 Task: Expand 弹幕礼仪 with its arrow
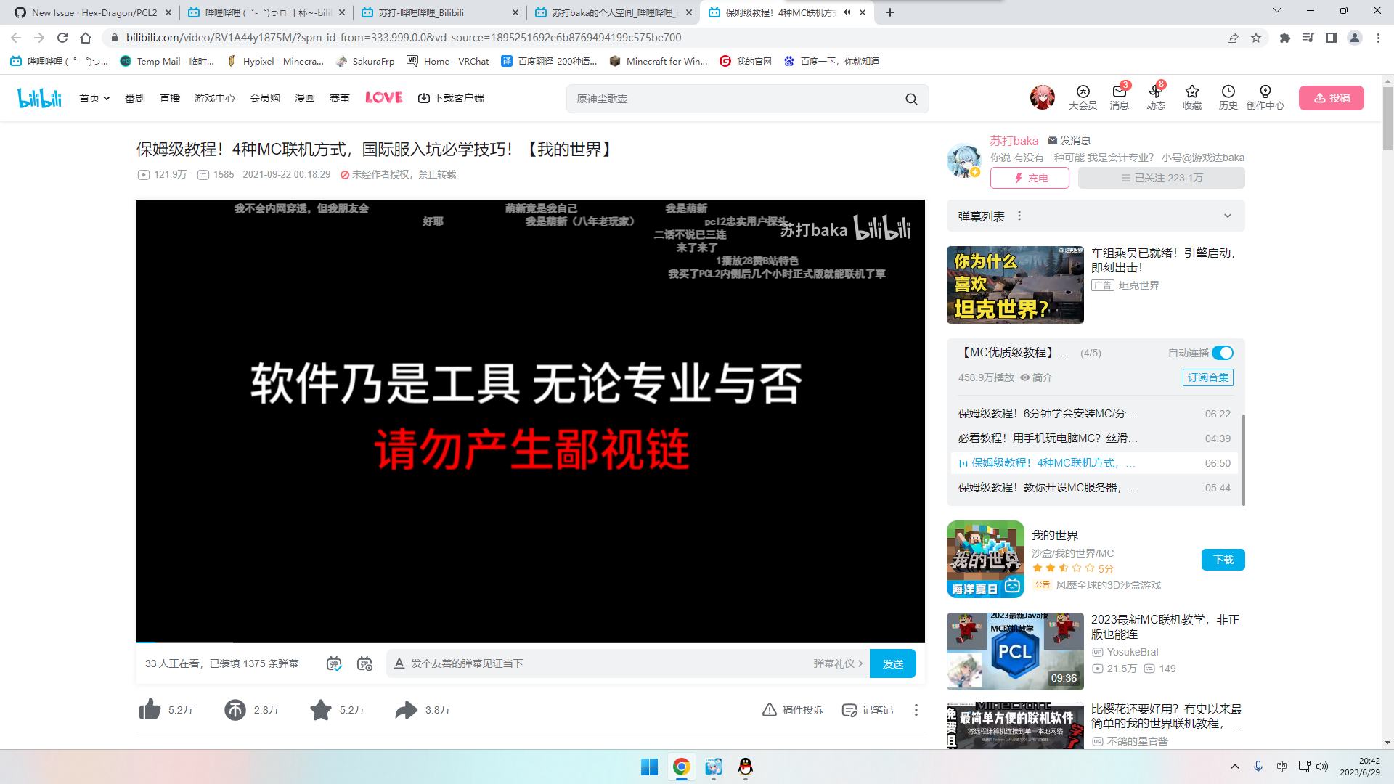(860, 663)
